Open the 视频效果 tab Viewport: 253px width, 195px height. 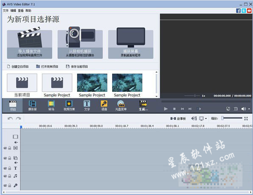[x=69, y=106]
